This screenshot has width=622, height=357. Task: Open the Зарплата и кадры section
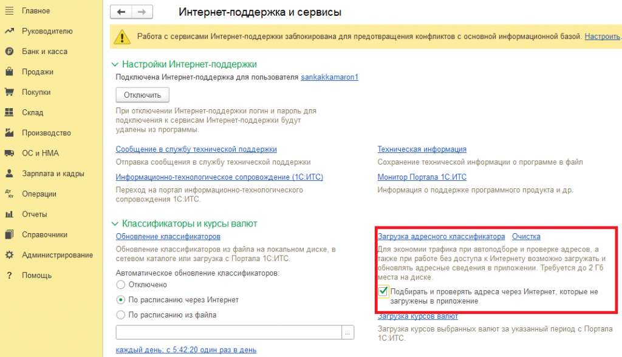[53, 174]
